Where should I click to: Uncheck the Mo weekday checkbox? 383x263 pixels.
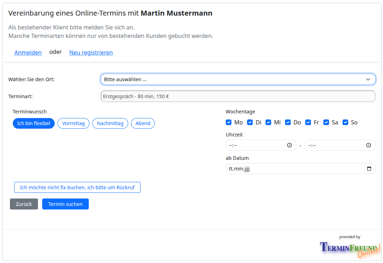point(229,122)
